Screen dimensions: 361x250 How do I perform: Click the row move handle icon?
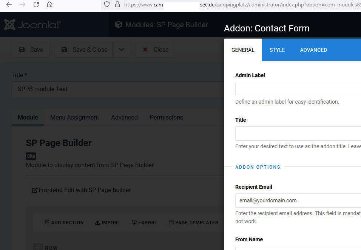coord(38,248)
